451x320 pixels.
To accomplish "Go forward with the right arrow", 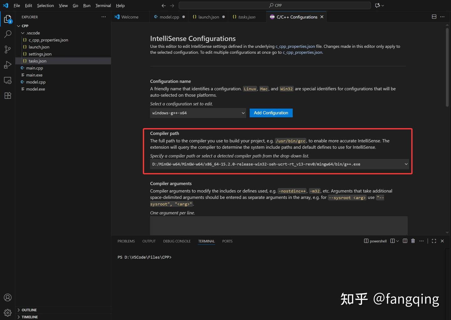I will pos(172,5).
